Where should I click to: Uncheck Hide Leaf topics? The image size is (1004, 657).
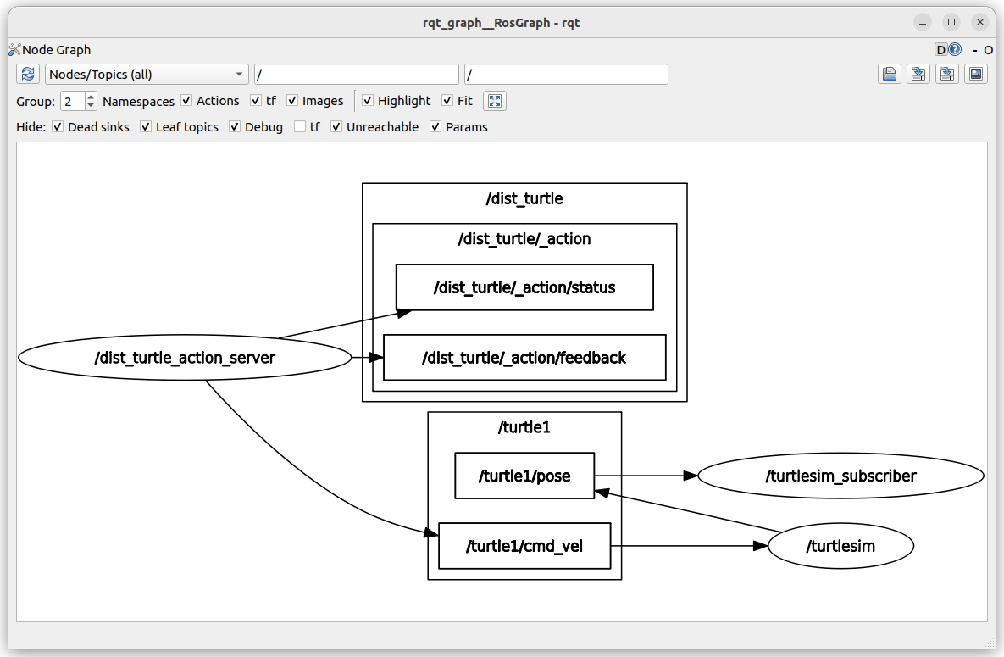coord(146,127)
